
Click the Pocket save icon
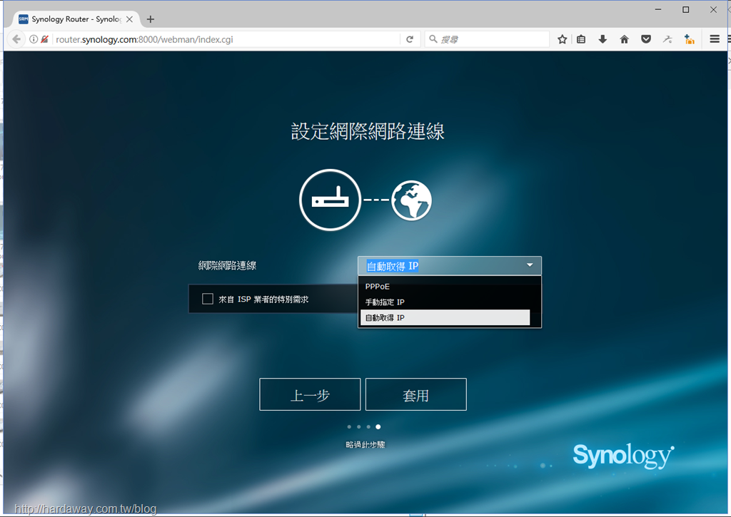coord(645,39)
